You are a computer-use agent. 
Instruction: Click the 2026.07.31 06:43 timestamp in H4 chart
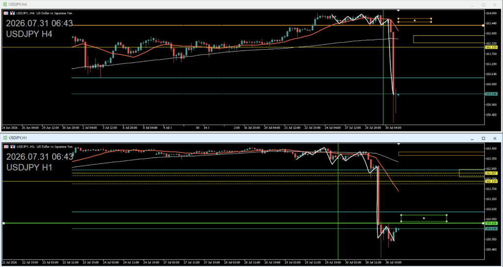pyautogui.click(x=39, y=24)
